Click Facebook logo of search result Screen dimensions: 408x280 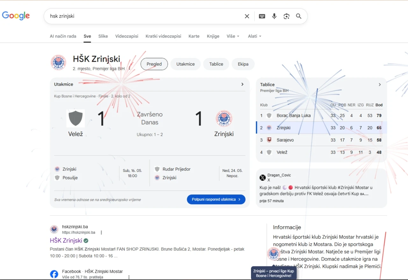(x=54, y=274)
